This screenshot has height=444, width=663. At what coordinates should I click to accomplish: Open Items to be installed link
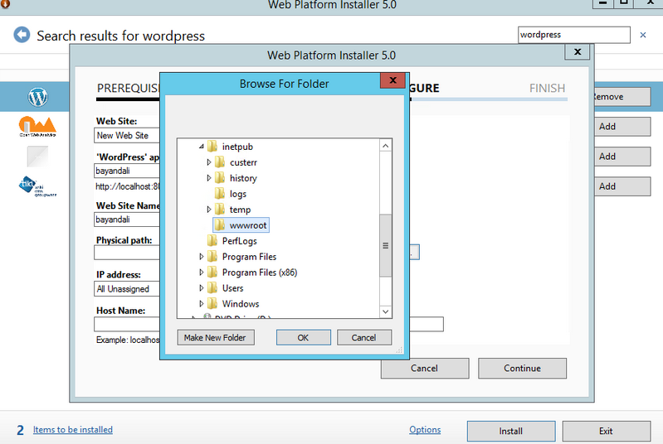click(73, 430)
